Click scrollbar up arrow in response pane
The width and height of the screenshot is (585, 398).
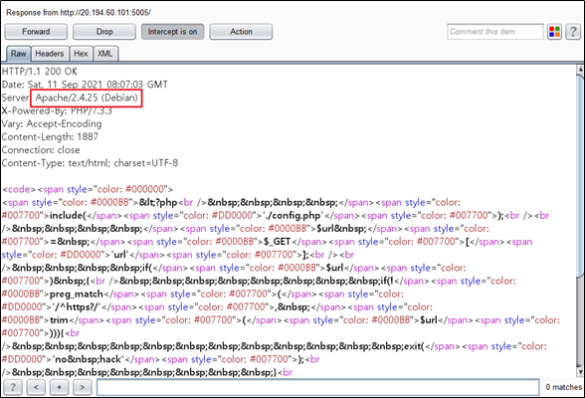point(580,69)
